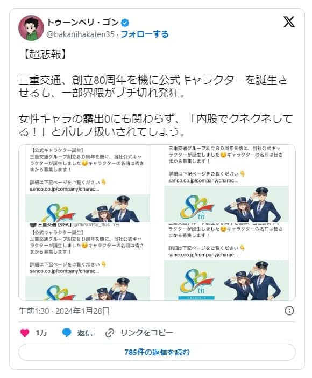The image size is (312, 378).
Task: Open @bakanihakaten35 handle
Action: (81, 34)
